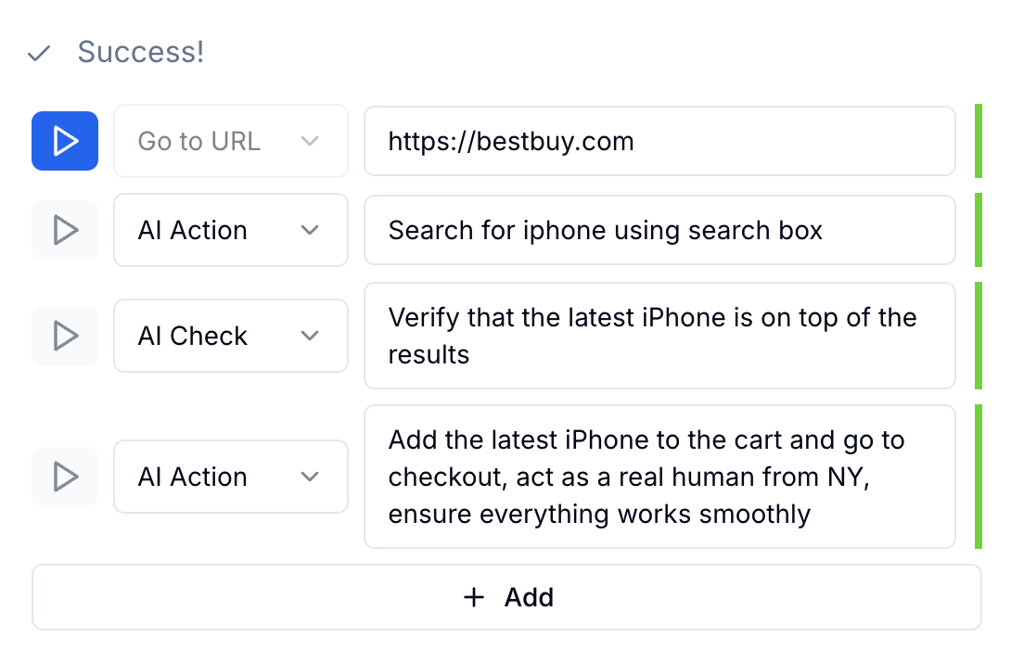Click the plus icon in Add button
1011x662 pixels.
474,597
